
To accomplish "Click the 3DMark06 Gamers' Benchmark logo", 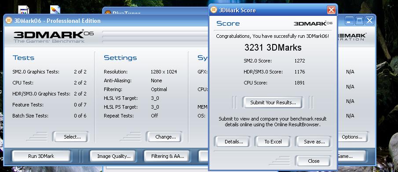I will pos(54,36).
